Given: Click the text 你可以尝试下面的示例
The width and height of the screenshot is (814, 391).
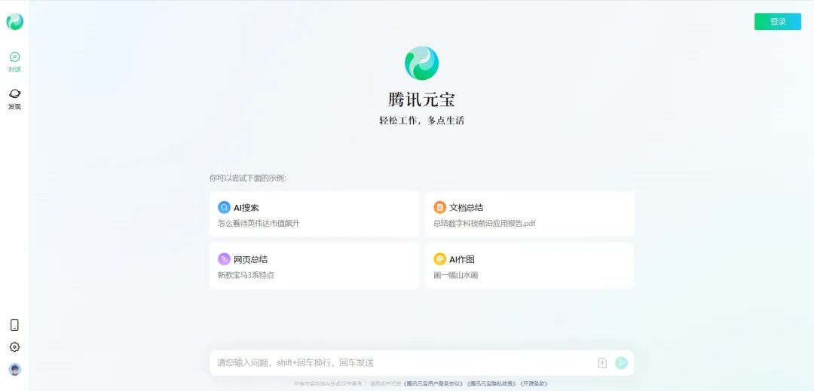Looking at the screenshot, I should pos(248,179).
